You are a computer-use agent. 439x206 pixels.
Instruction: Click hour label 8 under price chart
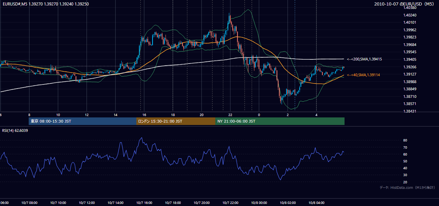(29, 115)
